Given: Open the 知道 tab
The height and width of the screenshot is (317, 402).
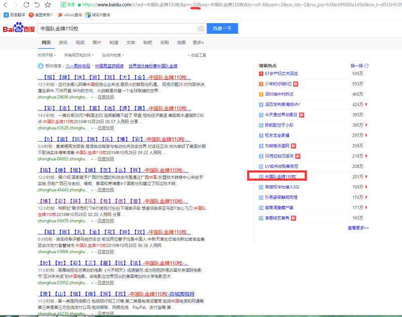Looking at the screenshot, I should [x=114, y=43].
